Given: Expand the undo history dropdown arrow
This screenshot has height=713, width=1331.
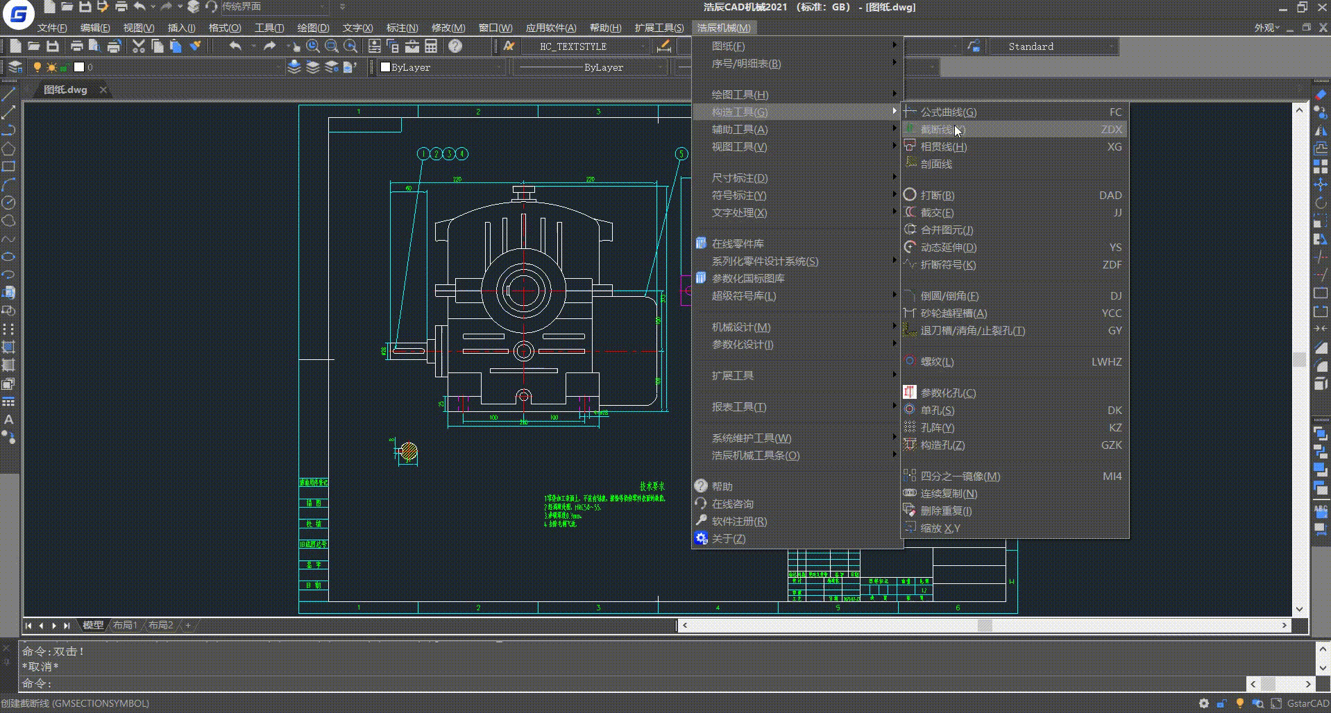Looking at the screenshot, I should tap(253, 46).
